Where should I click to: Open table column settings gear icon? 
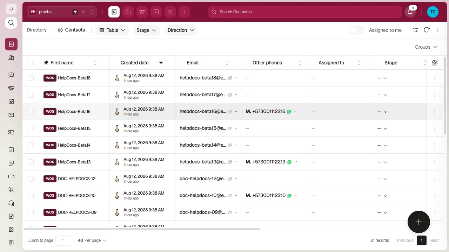435,63
